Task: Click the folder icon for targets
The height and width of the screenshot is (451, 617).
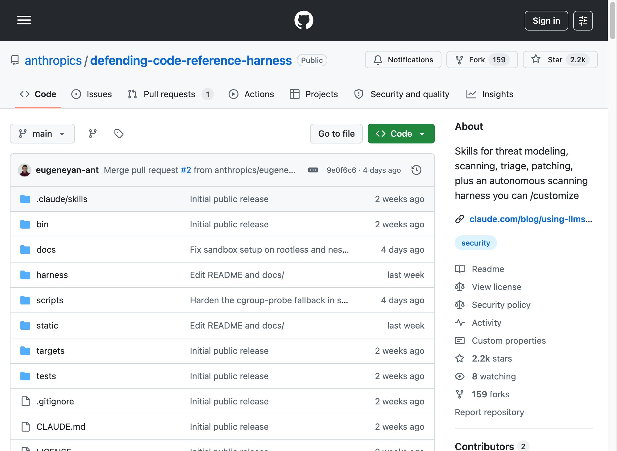Action: (x=25, y=351)
